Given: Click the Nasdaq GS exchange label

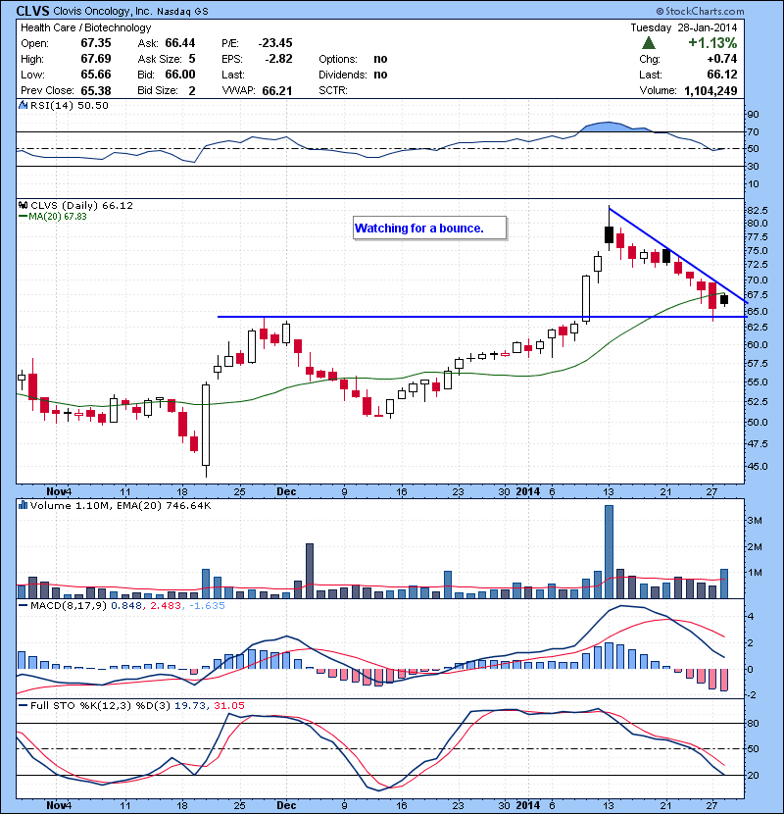Looking at the screenshot, I should point(182,12).
